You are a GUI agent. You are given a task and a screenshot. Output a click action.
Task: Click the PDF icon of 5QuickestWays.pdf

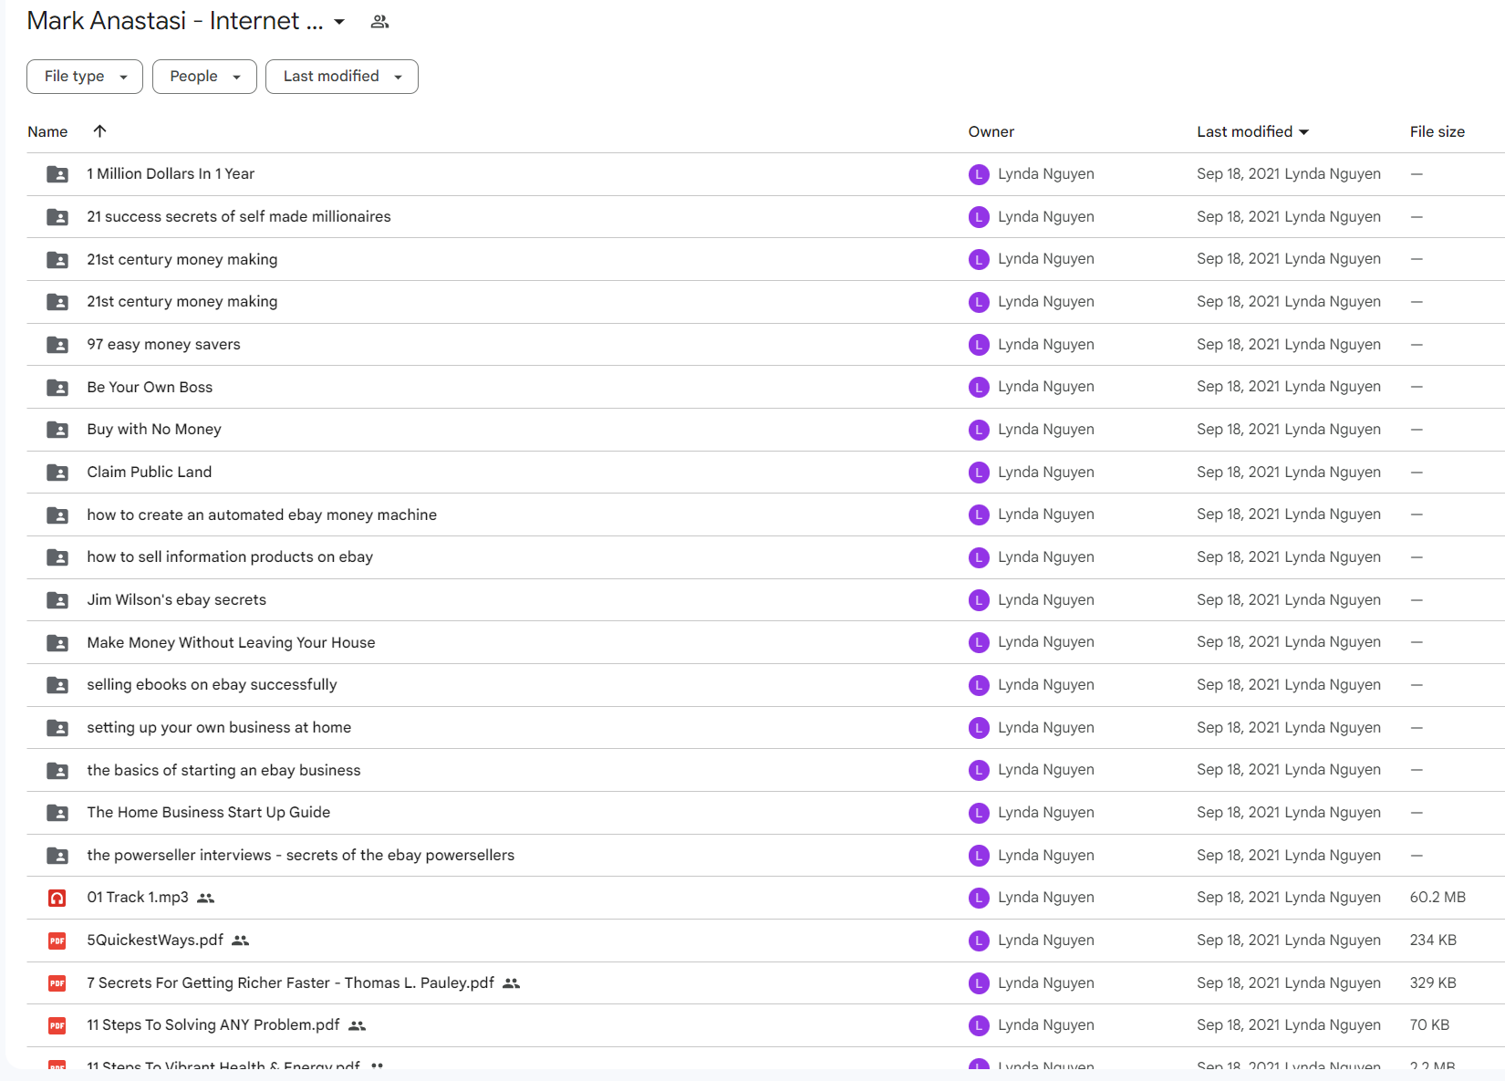[57, 941]
